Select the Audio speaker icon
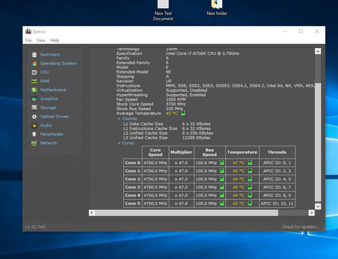The image size is (338, 259). point(34,126)
